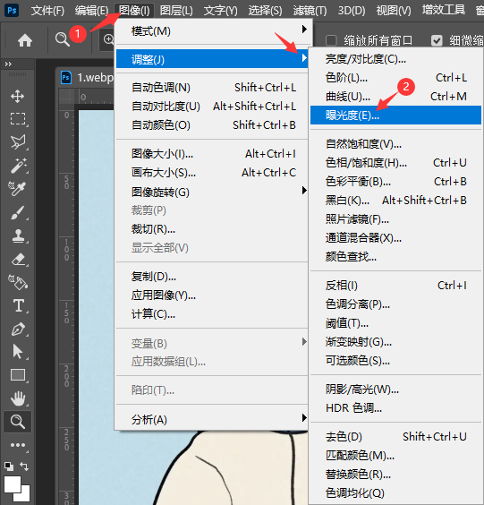Expand the 图像旋转(G) submenu
The image size is (484, 505).
tap(212, 192)
